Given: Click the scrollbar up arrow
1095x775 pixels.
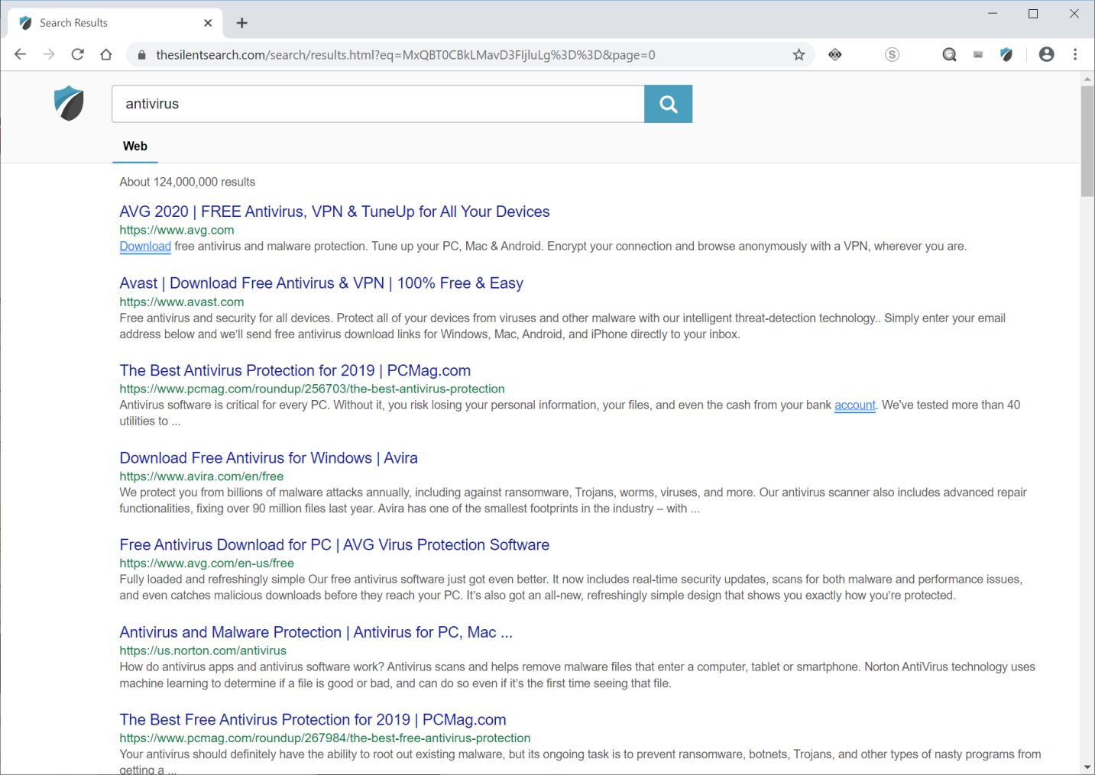Looking at the screenshot, I should [1087, 79].
